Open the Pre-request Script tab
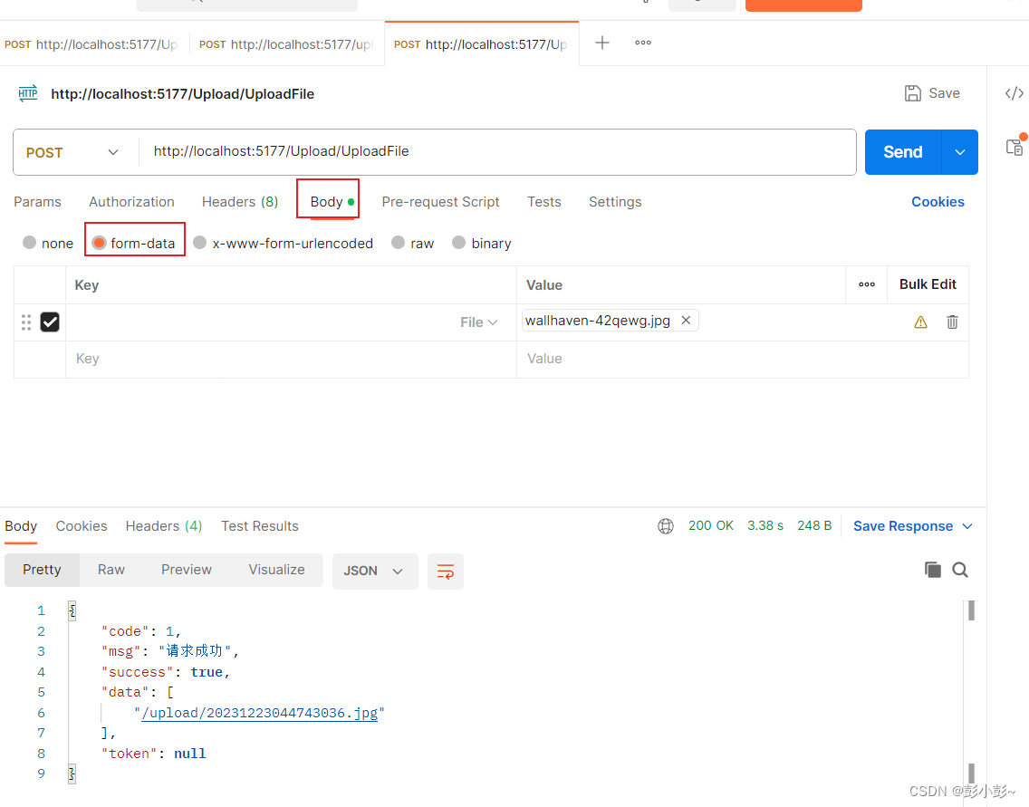Viewport: 1029px width, 807px height. 440,202
